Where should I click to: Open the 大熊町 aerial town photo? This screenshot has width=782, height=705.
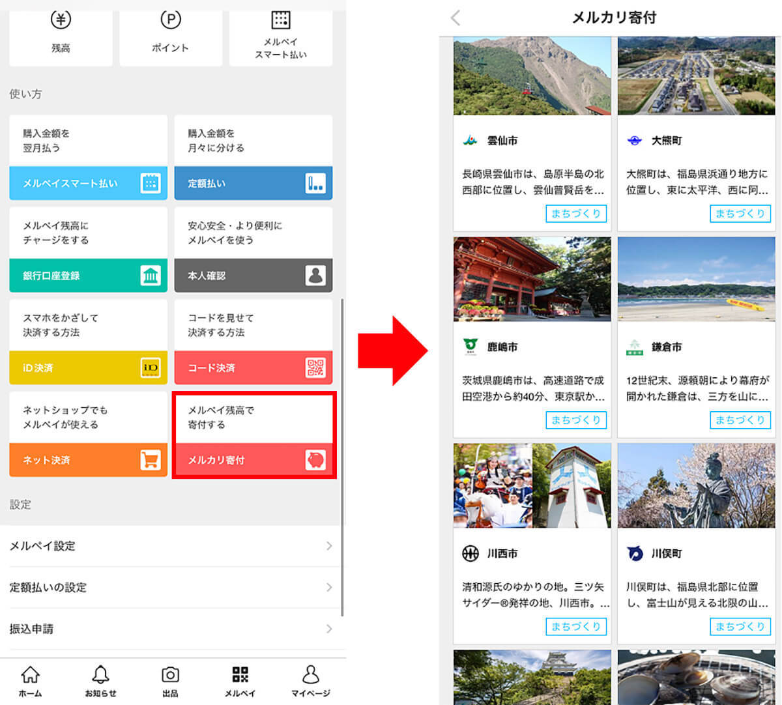697,76
